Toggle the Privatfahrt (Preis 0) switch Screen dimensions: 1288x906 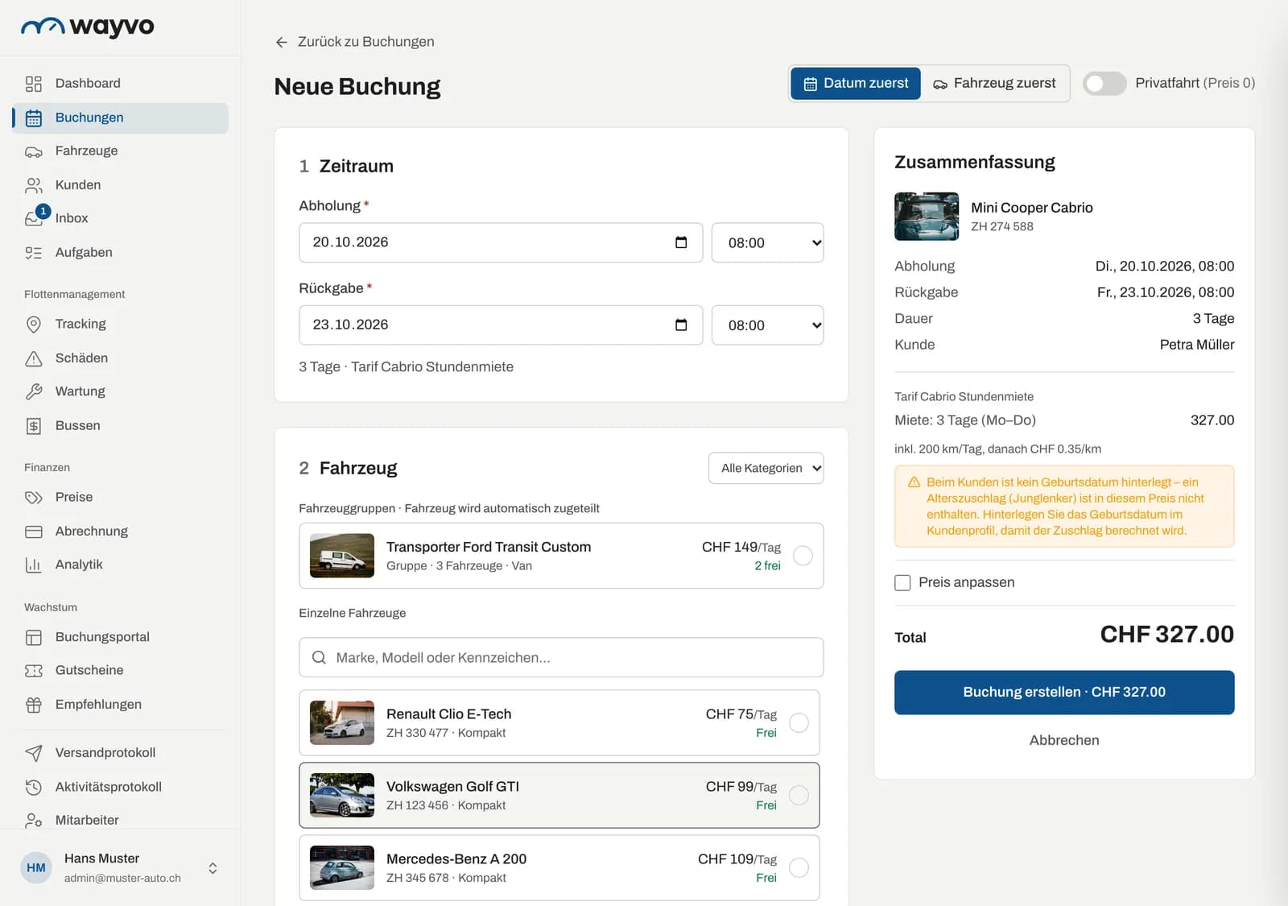[1104, 83]
